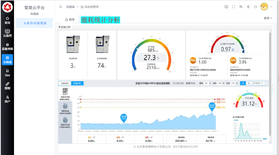
Task: Open the 云监控 sidebar icon
Action: (x=7, y=33)
